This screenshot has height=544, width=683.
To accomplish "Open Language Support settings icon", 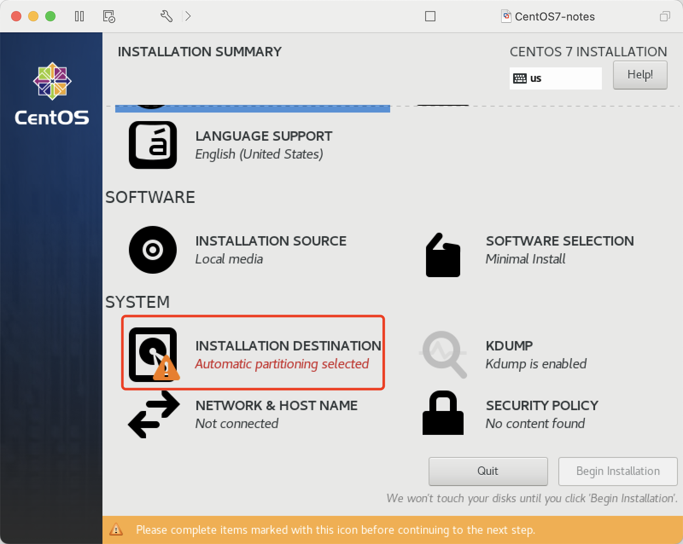I will coord(153,145).
